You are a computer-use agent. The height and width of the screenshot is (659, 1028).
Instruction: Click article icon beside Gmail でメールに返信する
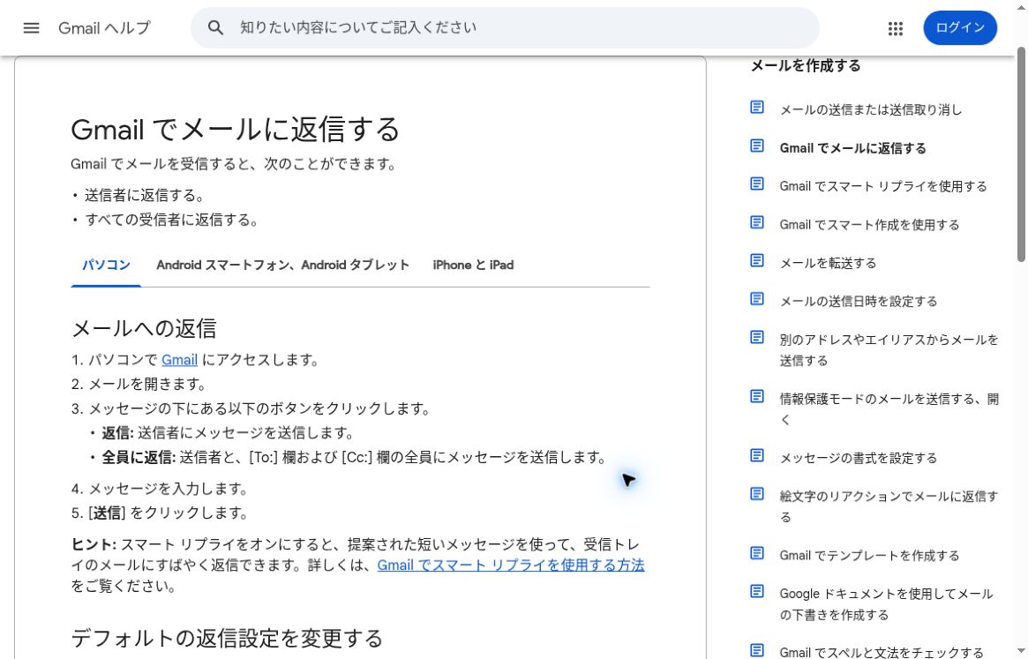[756, 146]
